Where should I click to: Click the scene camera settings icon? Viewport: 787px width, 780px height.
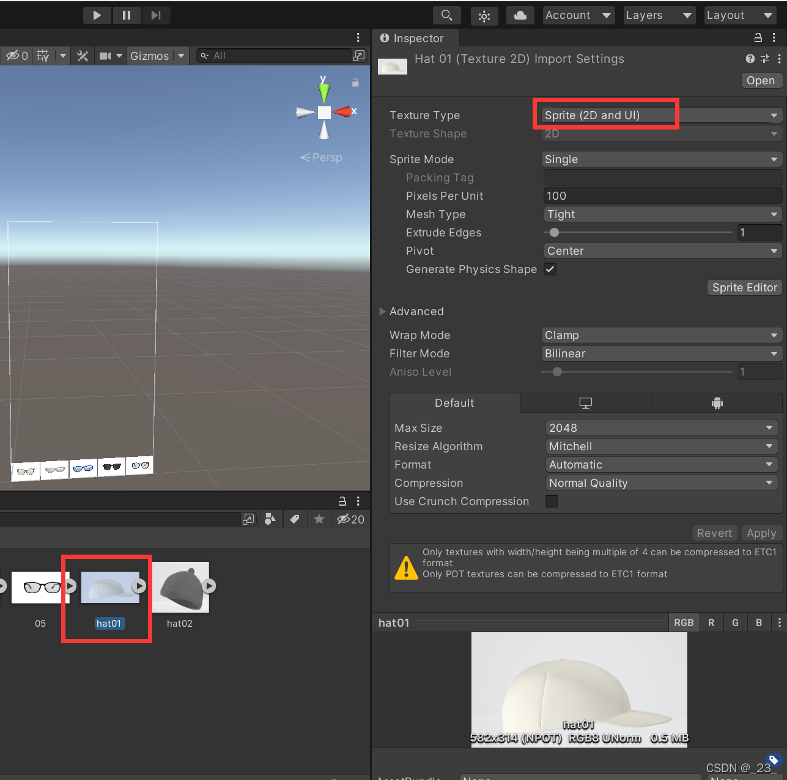(106, 56)
